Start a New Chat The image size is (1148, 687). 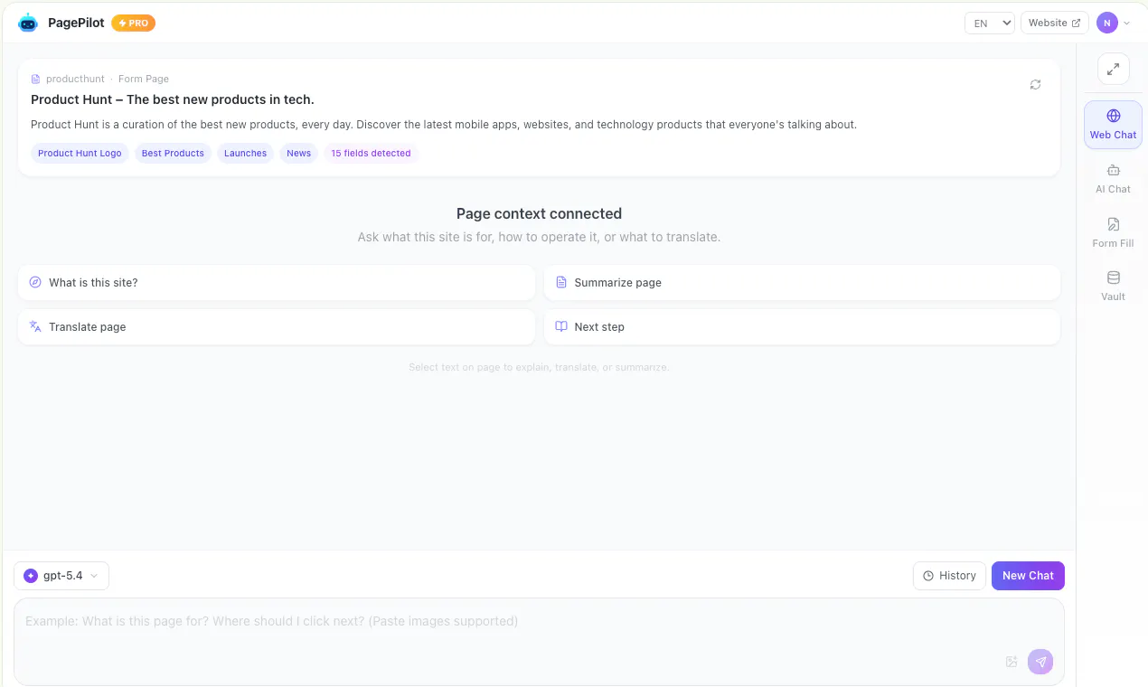(x=1028, y=576)
